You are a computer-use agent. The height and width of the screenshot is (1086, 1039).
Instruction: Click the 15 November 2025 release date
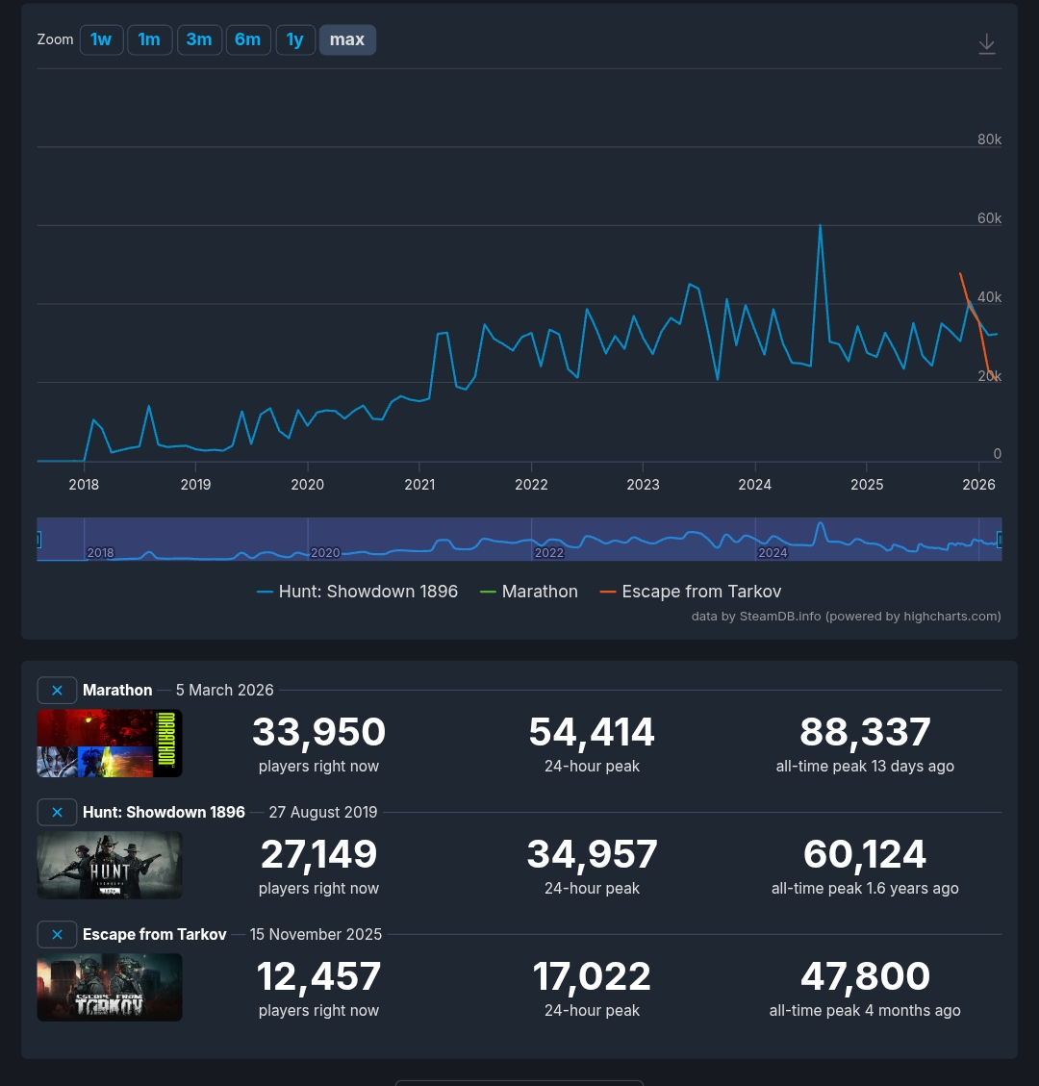coord(316,934)
